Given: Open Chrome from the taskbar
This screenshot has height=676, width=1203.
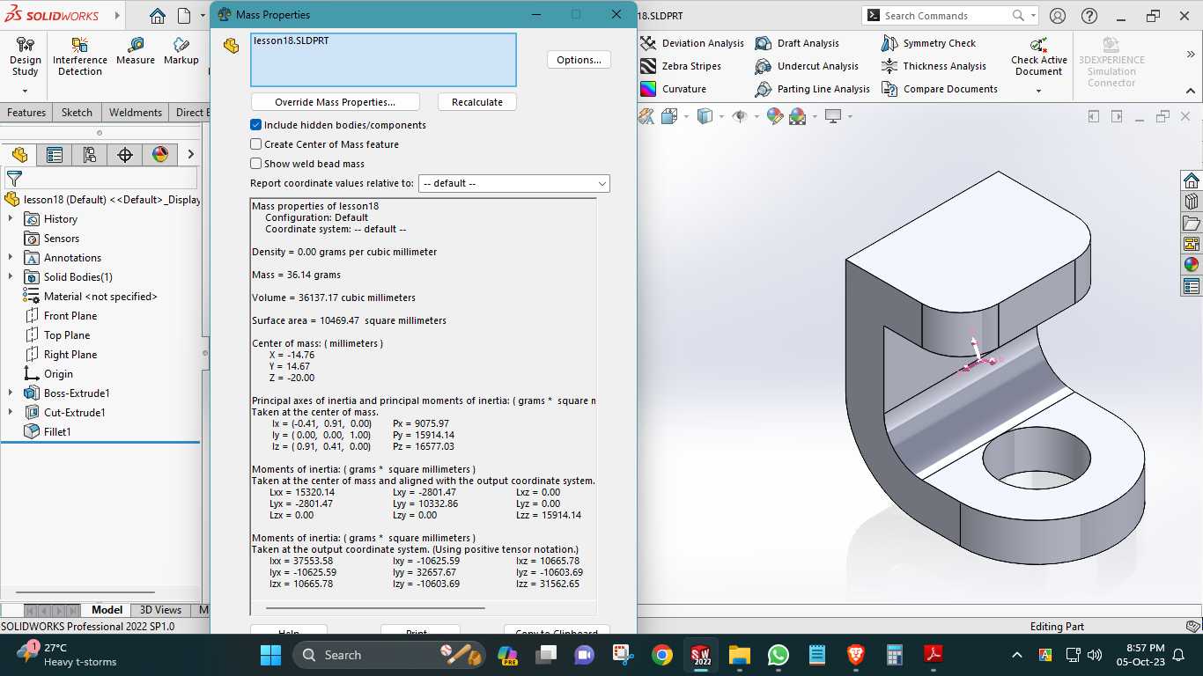Looking at the screenshot, I should pyautogui.click(x=662, y=655).
